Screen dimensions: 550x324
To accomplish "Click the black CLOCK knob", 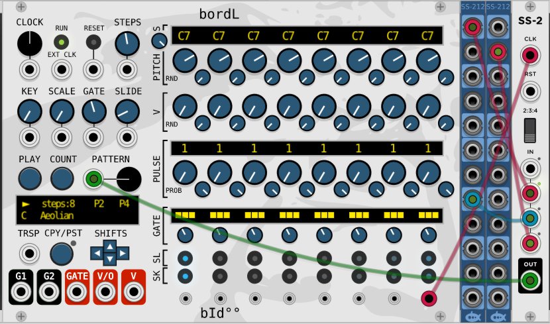I will point(28,43).
